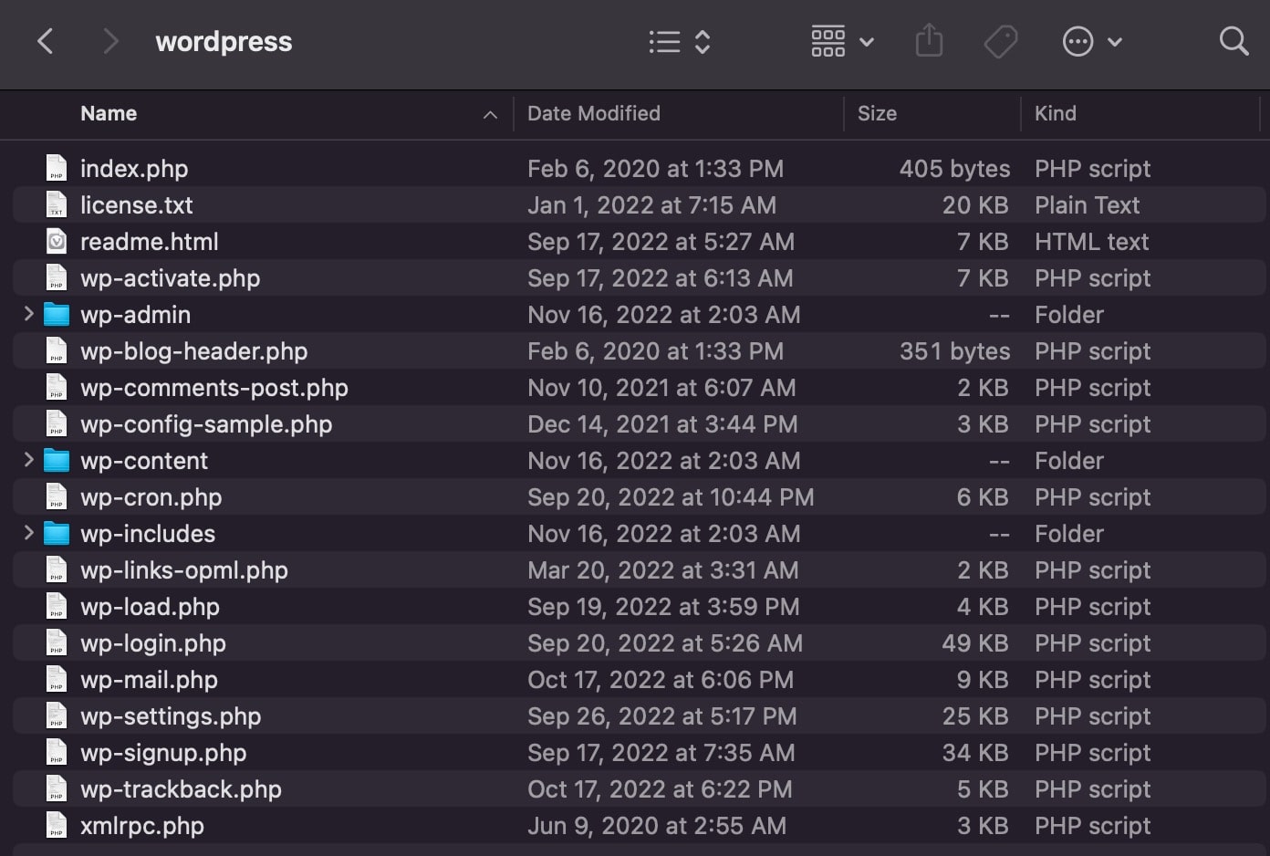Select the wp-login.php file name
The image size is (1270, 856).
[153, 643]
